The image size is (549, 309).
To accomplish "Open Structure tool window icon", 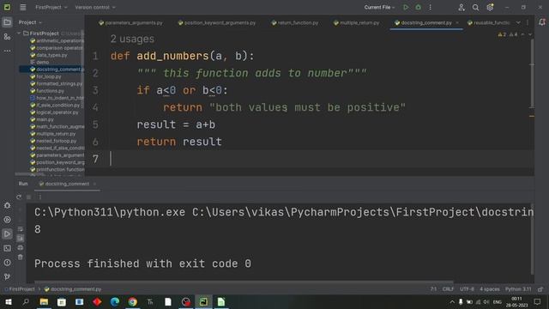I will (x=7, y=36).
